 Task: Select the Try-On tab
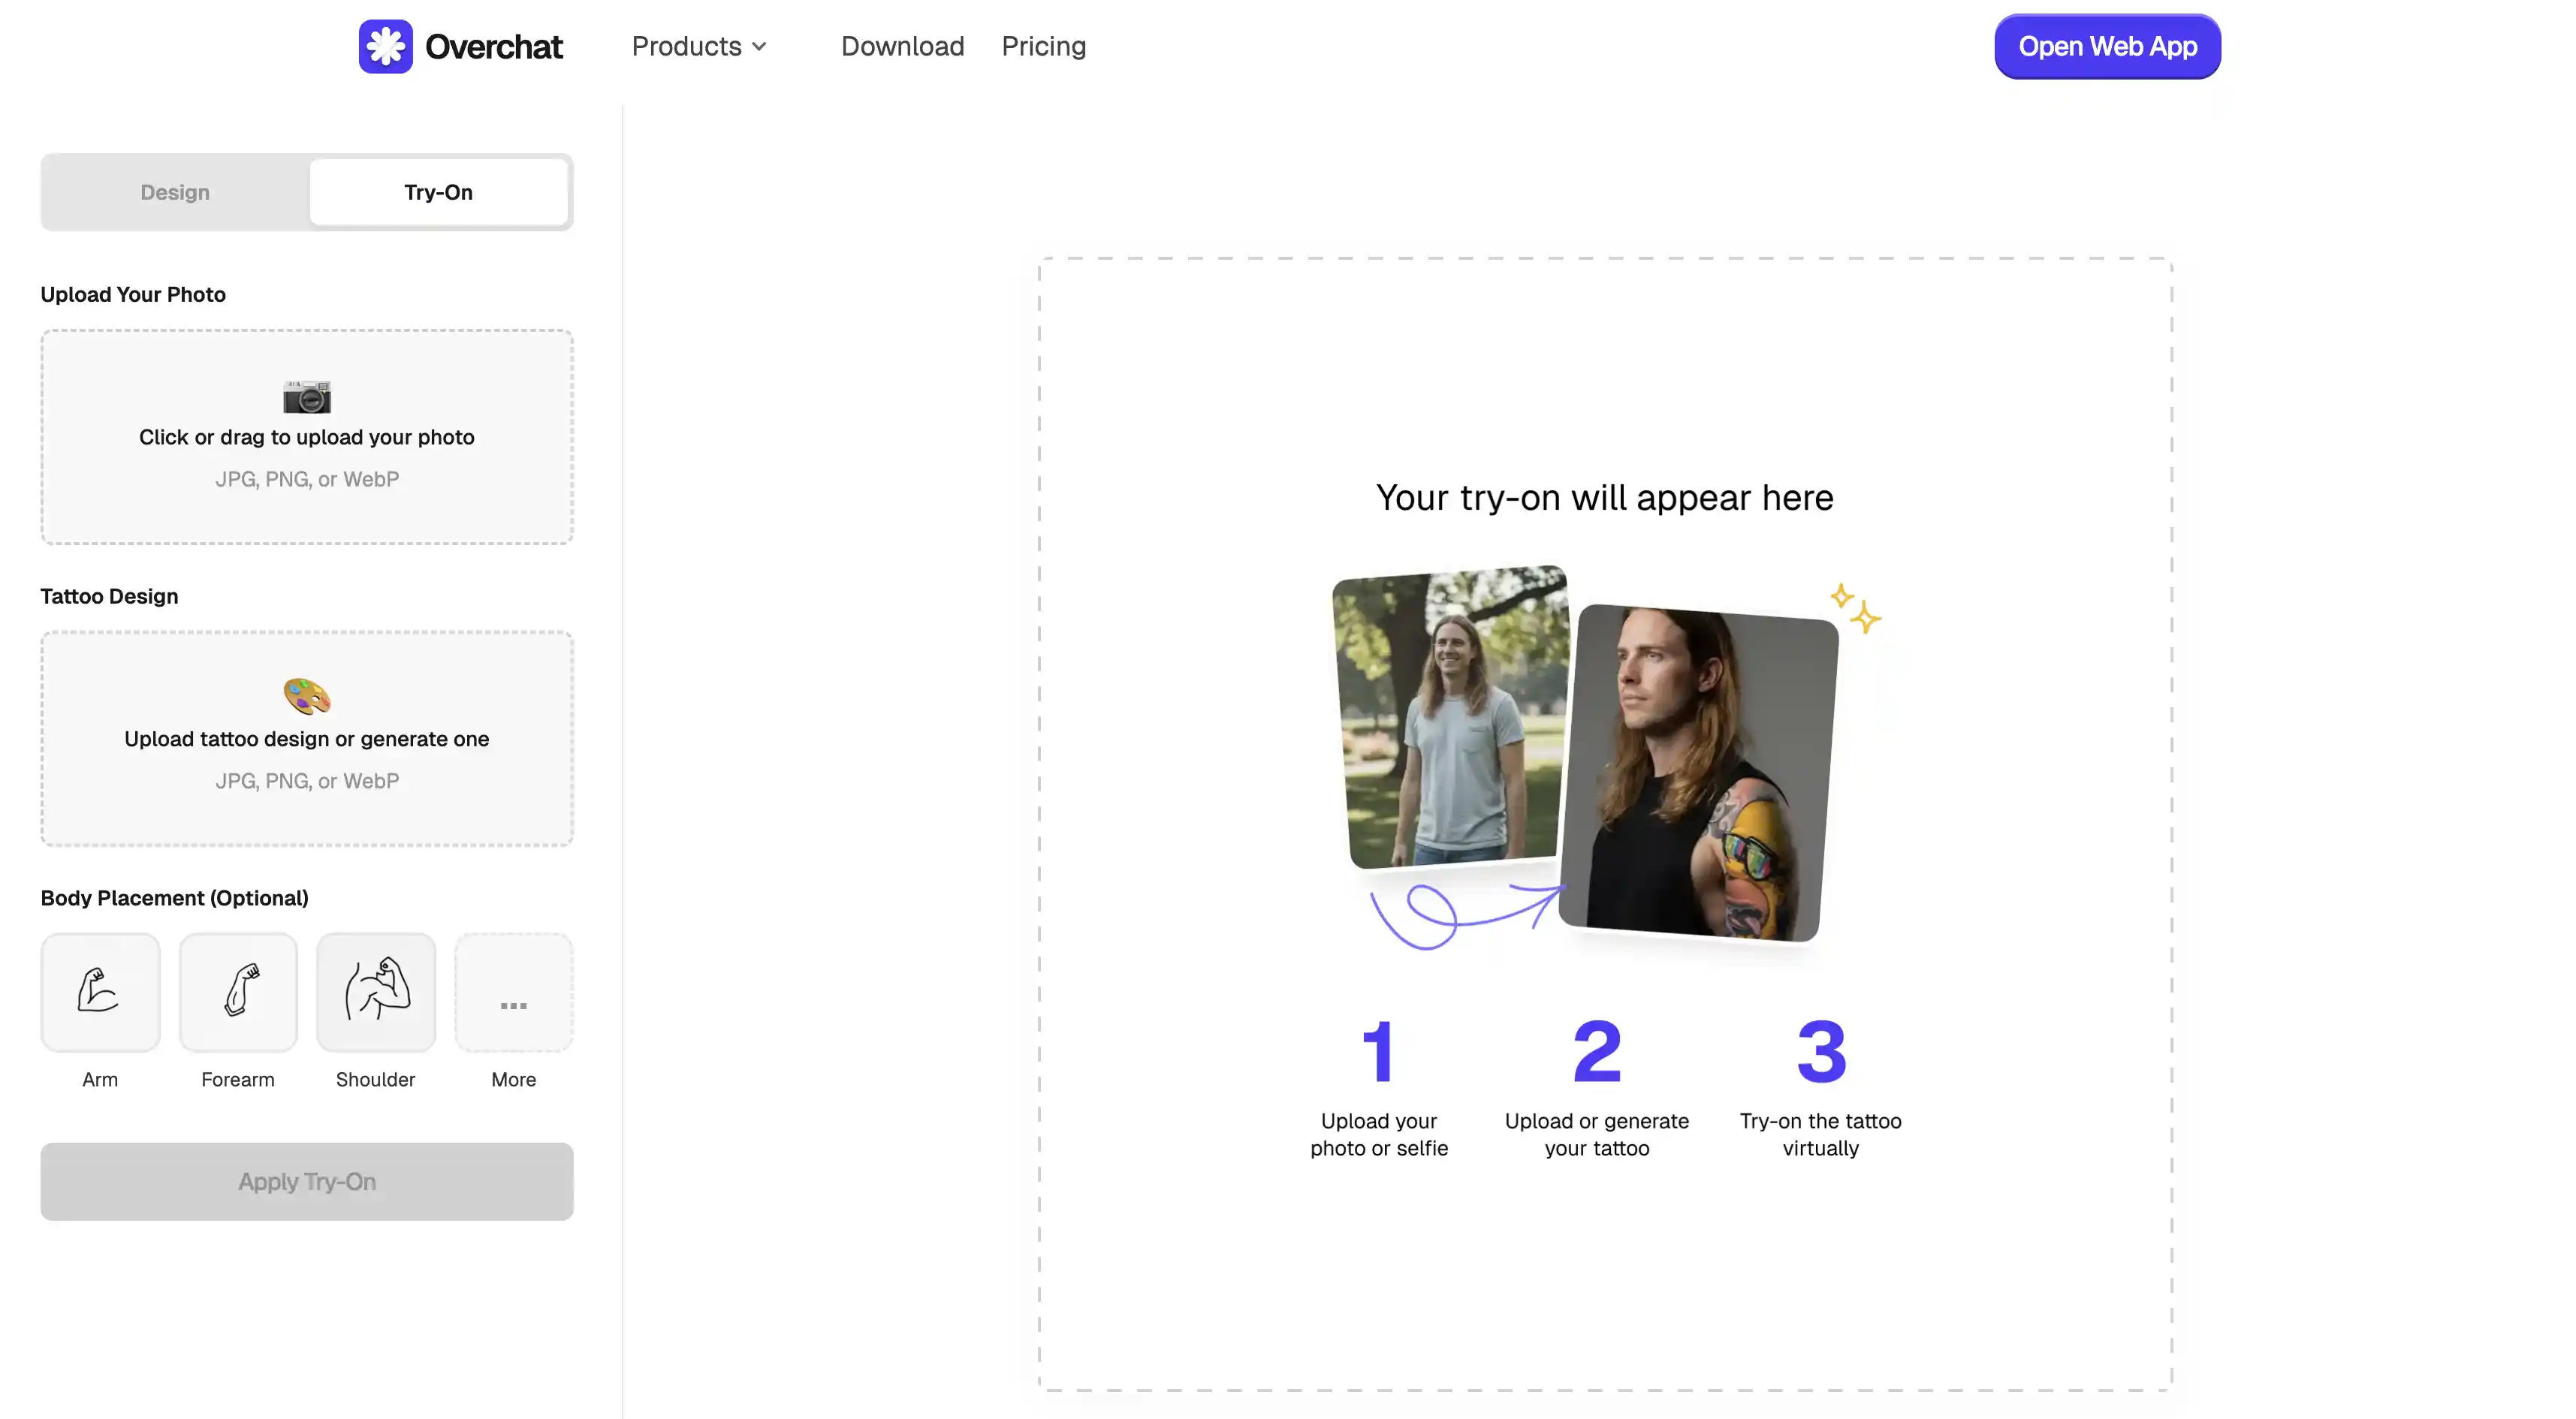point(438,192)
